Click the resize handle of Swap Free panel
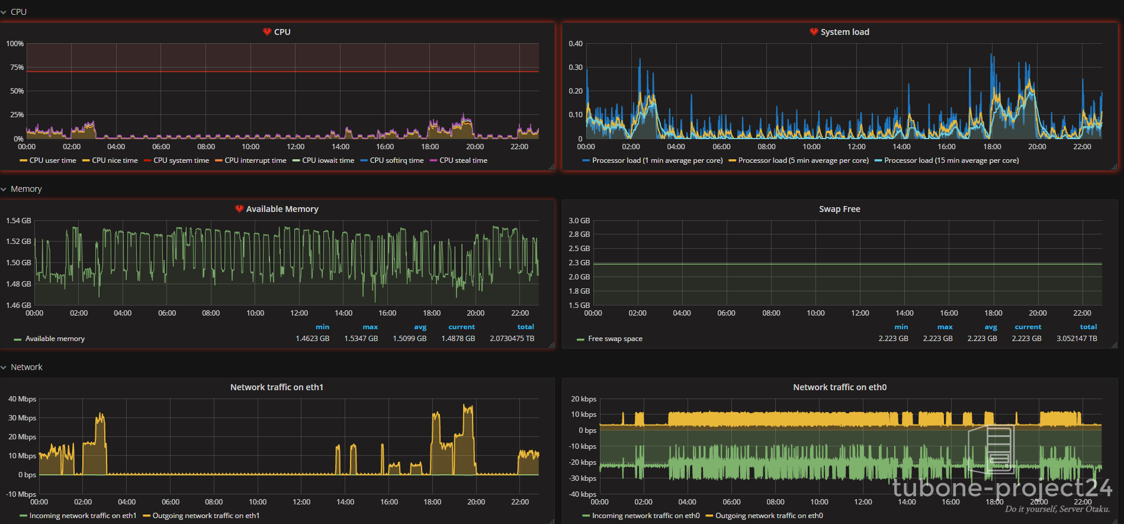The width and height of the screenshot is (1124, 524). click(x=1114, y=345)
